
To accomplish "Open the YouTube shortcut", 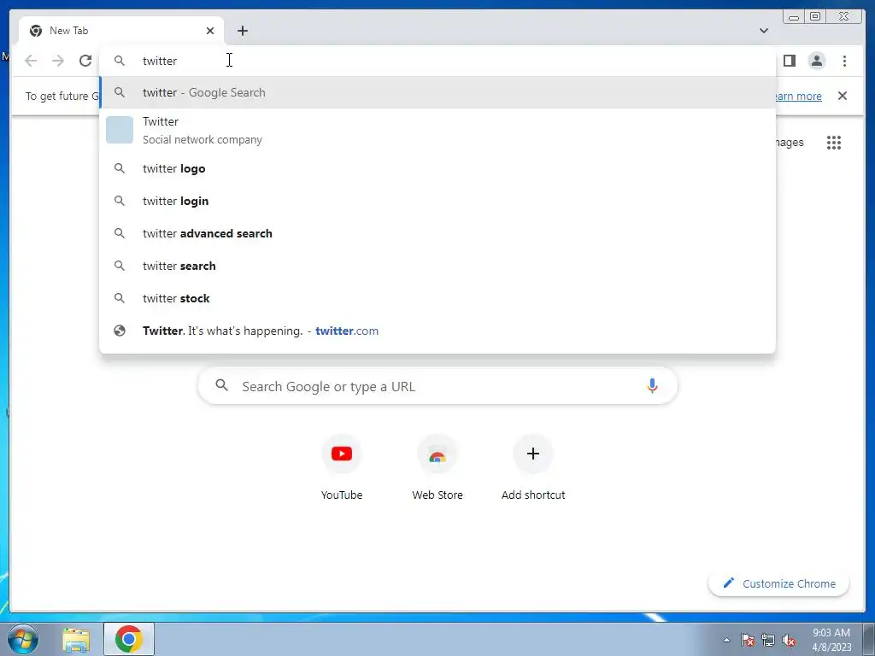I will 342,467.
